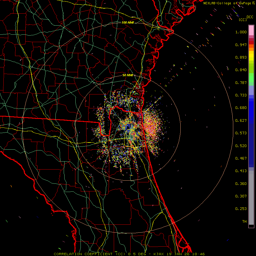Pick the black swatch at legend bottom
Image resolution: width=256 pixels, height=256 pixels.
251,226
